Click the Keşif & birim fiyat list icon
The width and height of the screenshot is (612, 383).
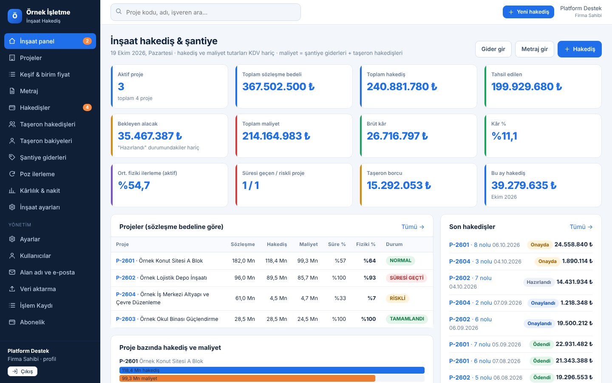tap(12, 74)
